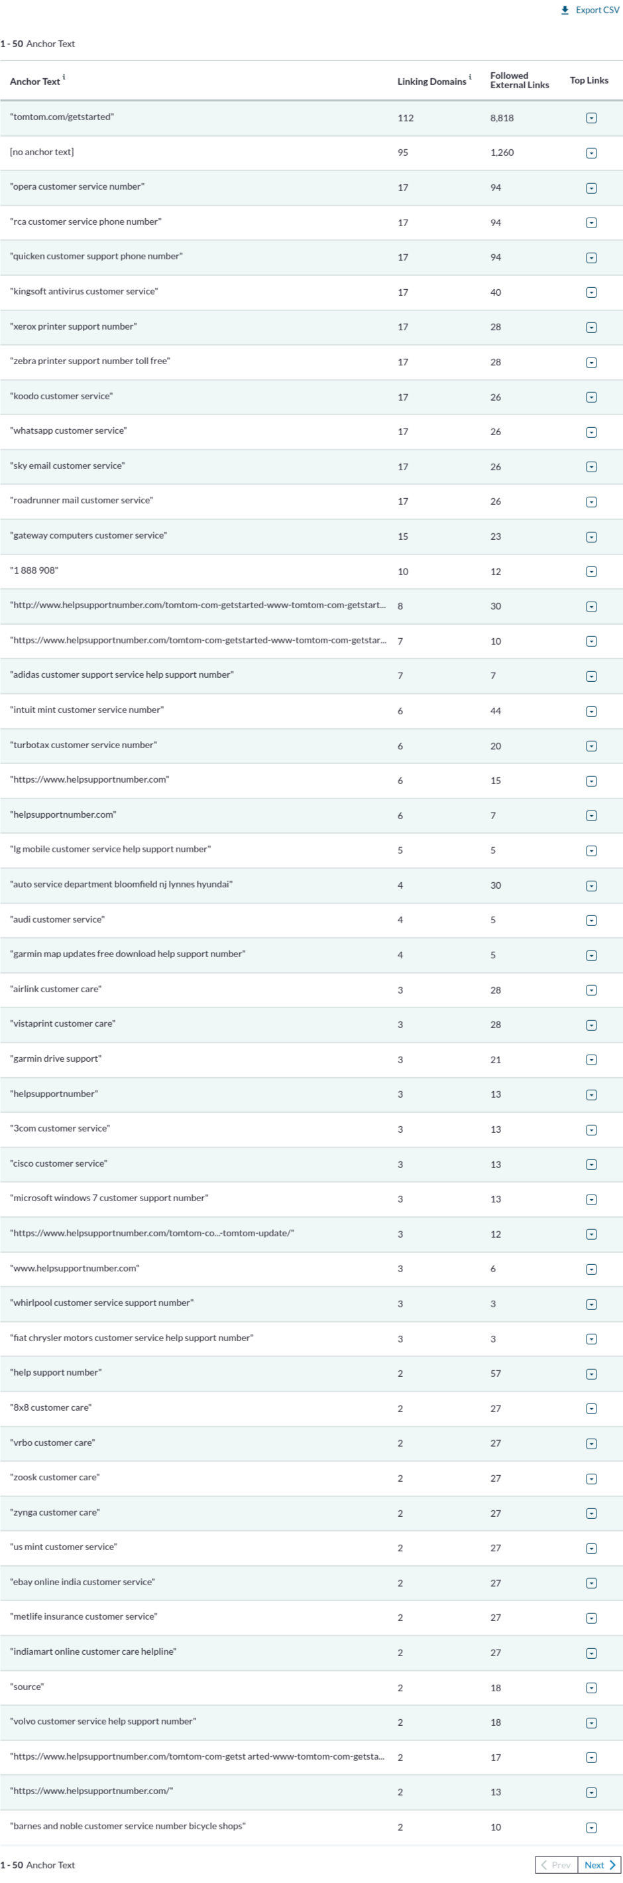Click the Export CSV link
Screen dimensions: 623x1883
596,10
